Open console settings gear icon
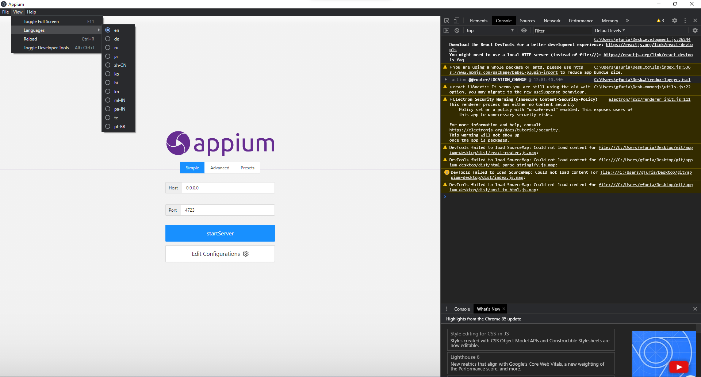This screenshot has width=701, height=377. click(x=695, y=31)
